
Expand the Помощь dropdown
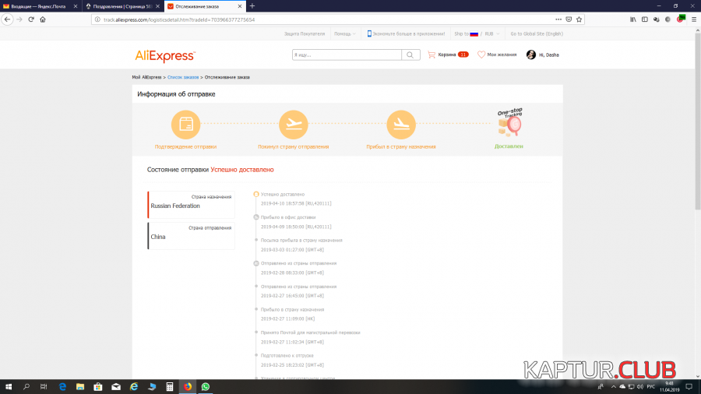point(345,33)
